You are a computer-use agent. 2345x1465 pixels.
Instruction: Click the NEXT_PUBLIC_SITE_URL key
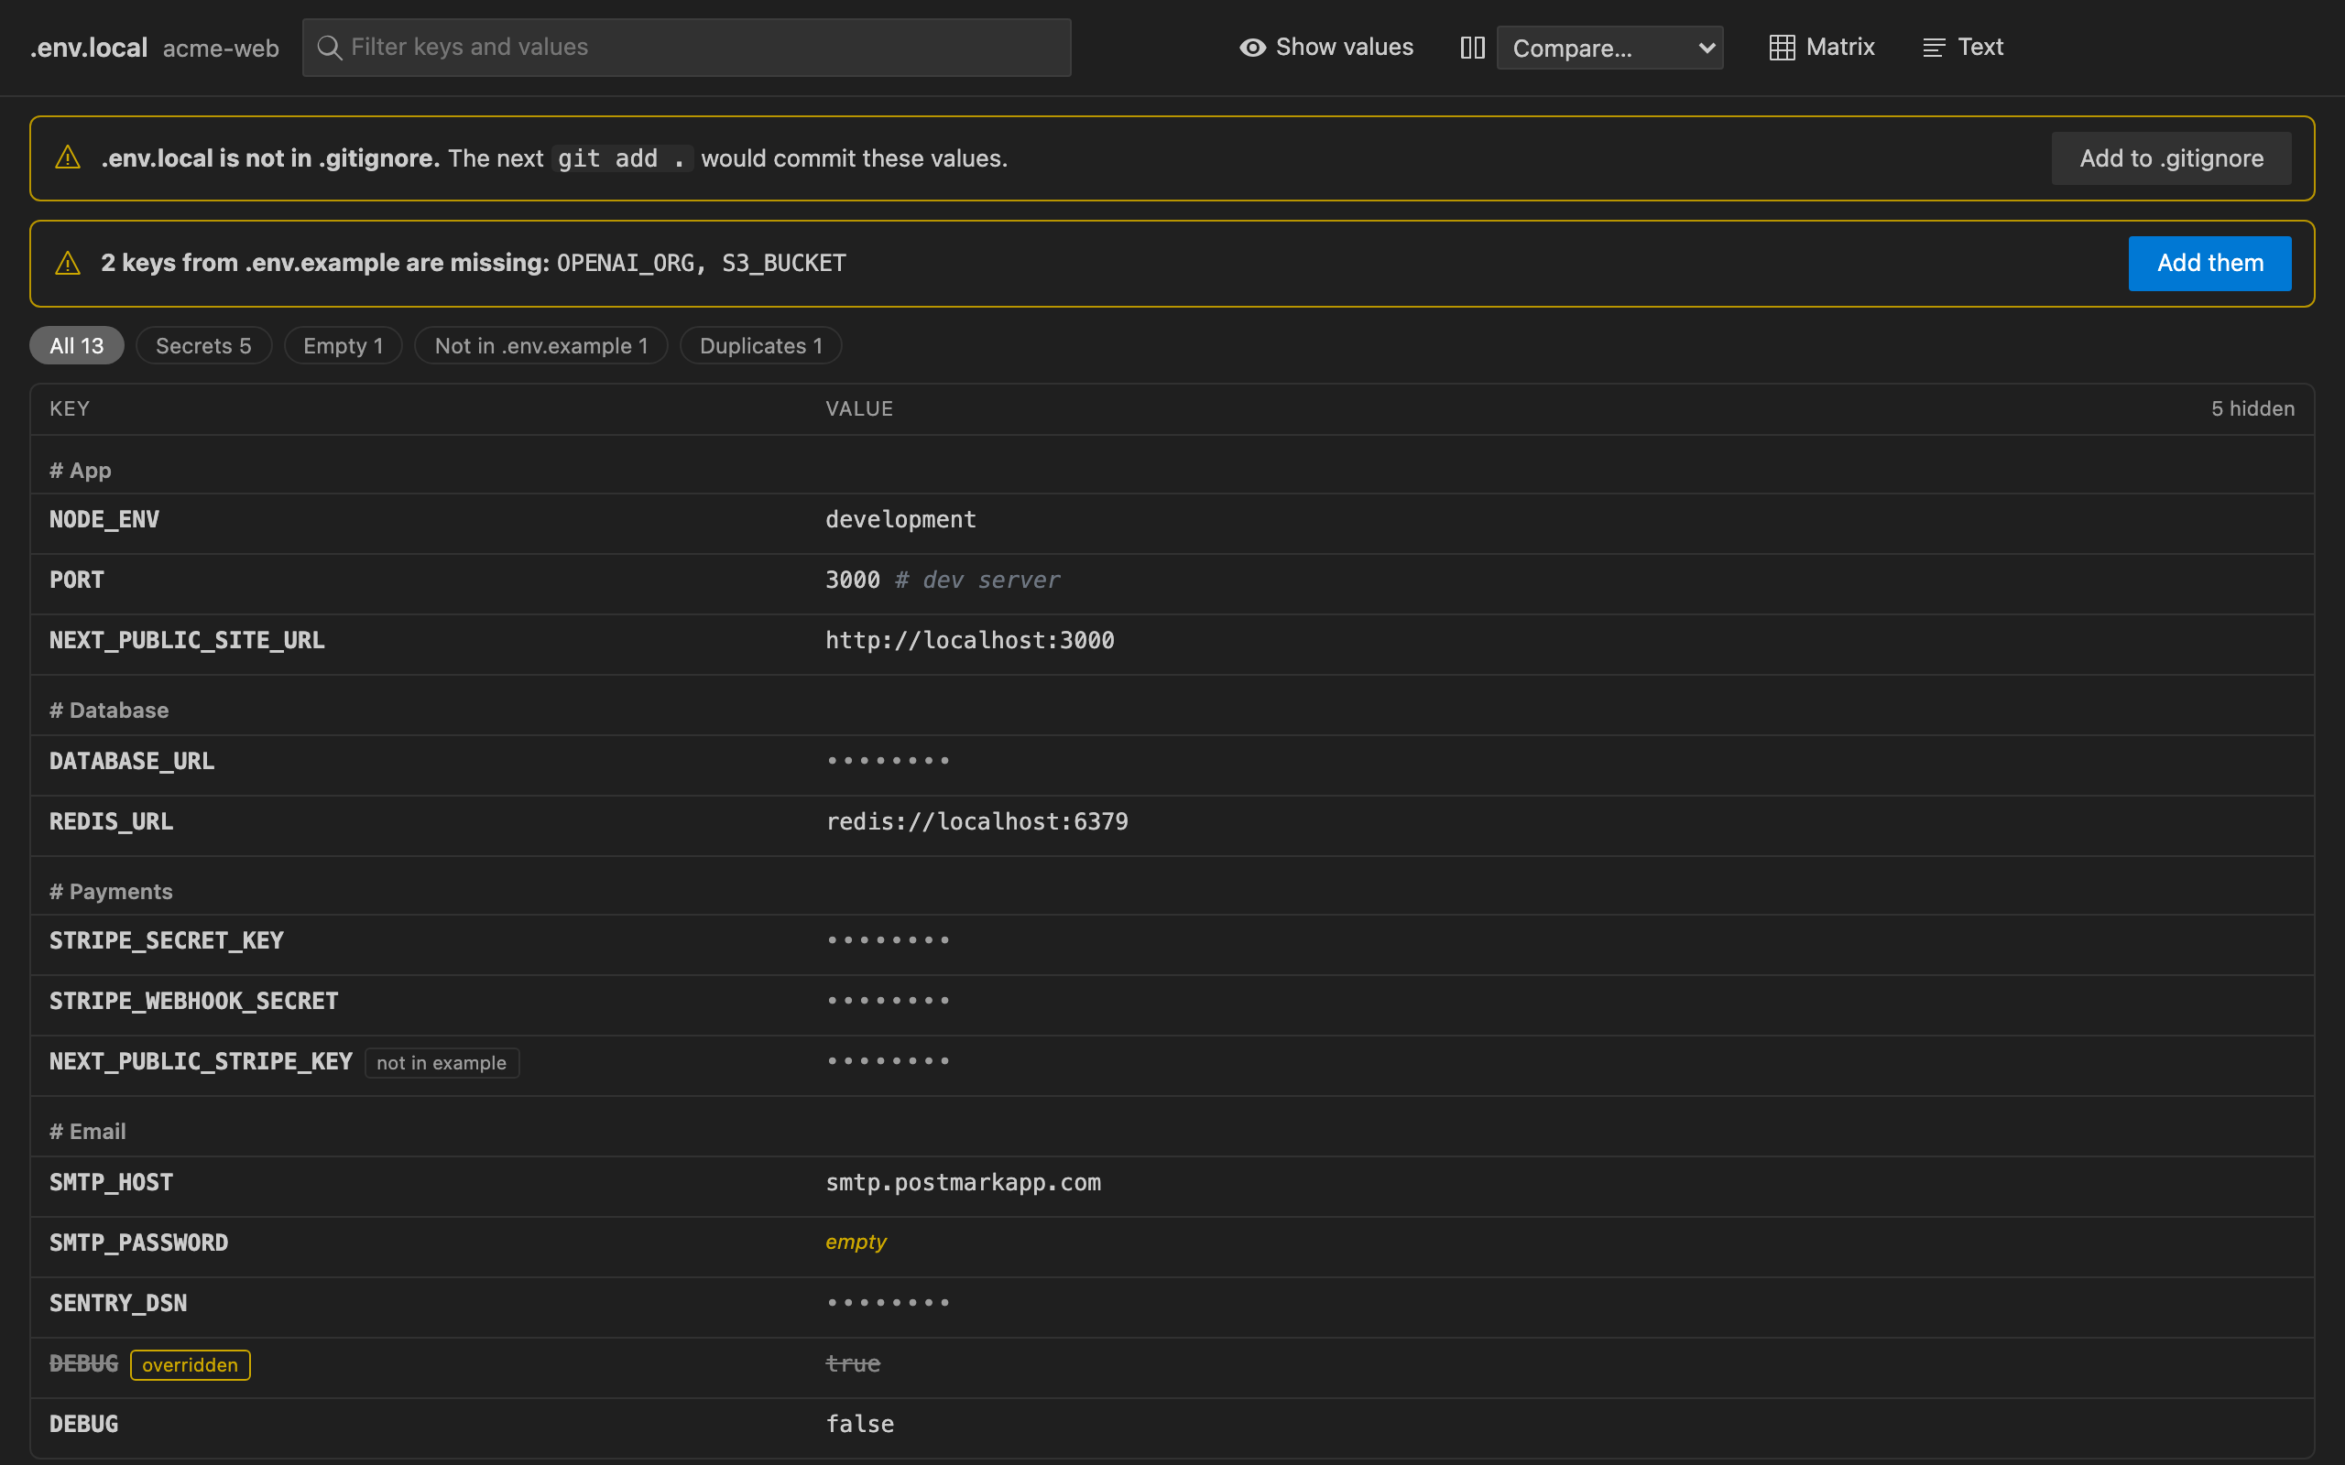pyautogui.click(x=187, y=640)
